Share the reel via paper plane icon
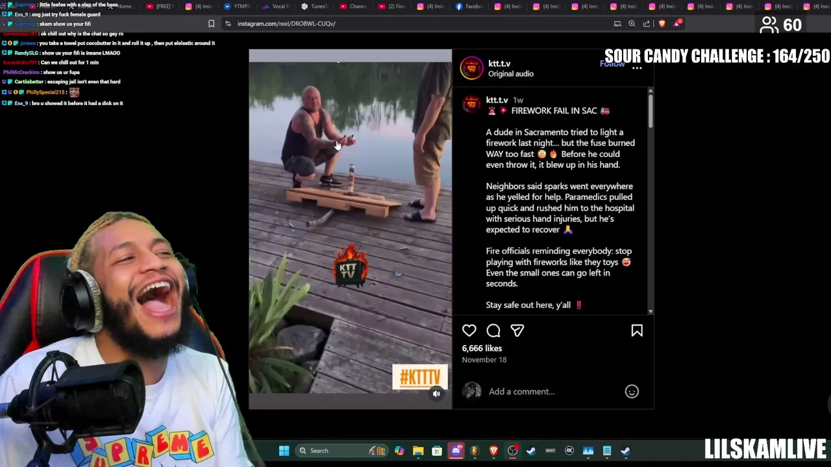 [517, 331]
